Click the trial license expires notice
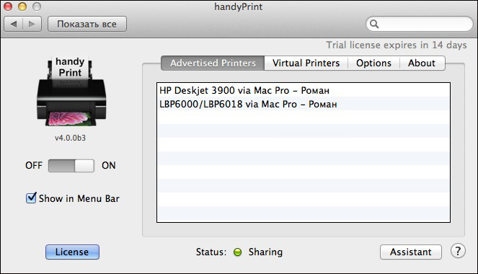This screenshot has height=274, width=478. (x=397, y=45)
